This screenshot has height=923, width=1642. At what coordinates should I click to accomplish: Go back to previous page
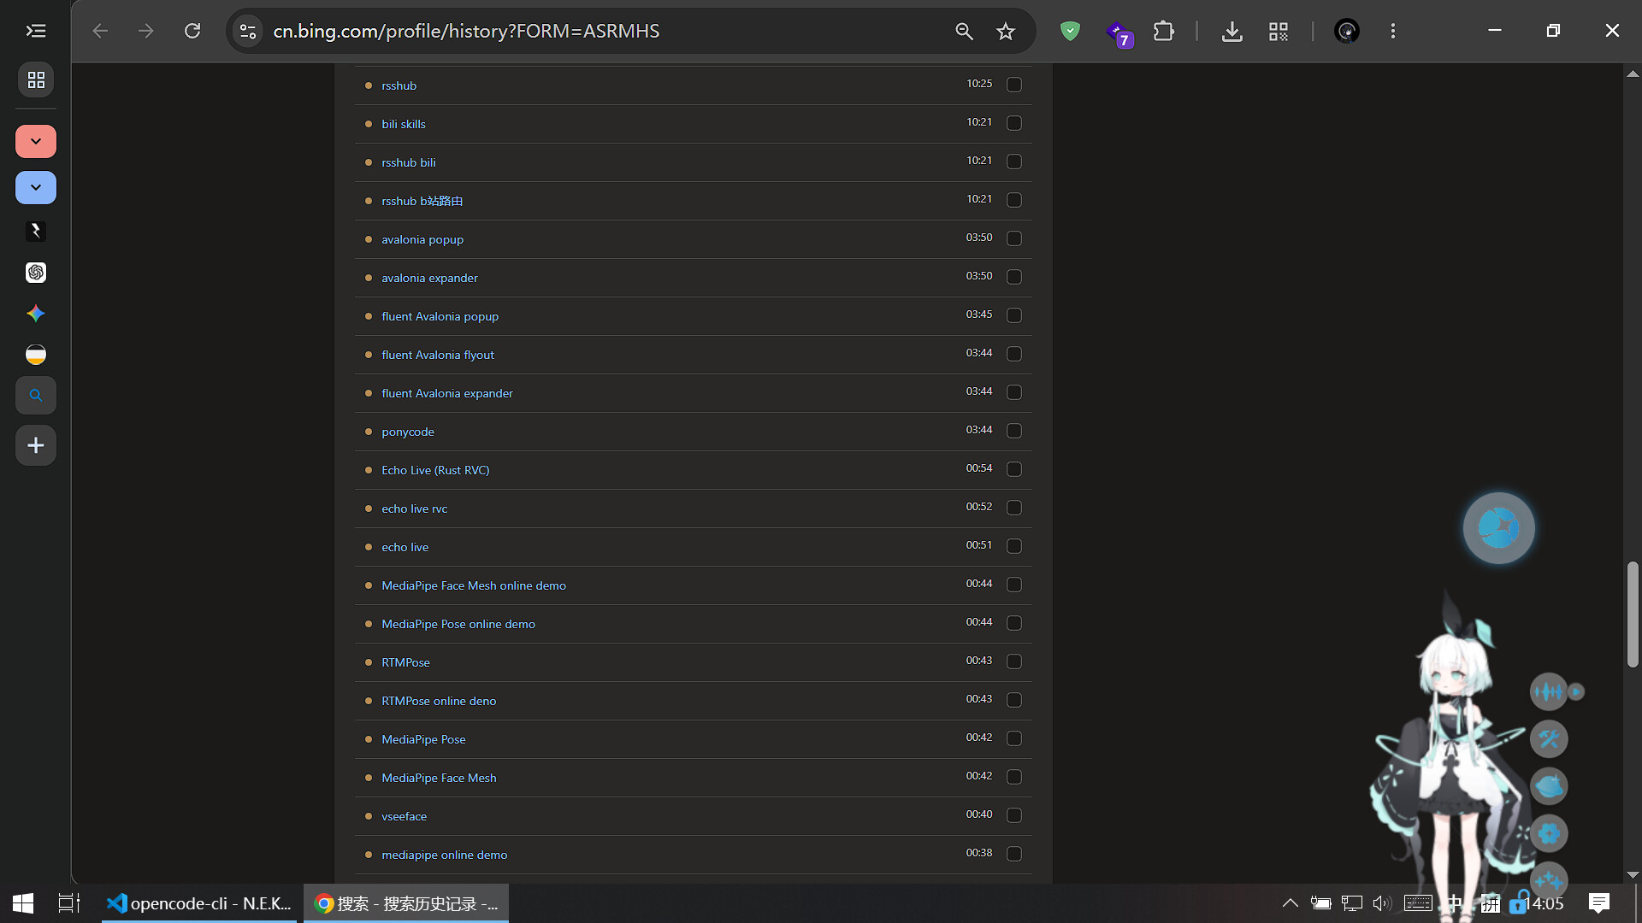coord(100,31)
